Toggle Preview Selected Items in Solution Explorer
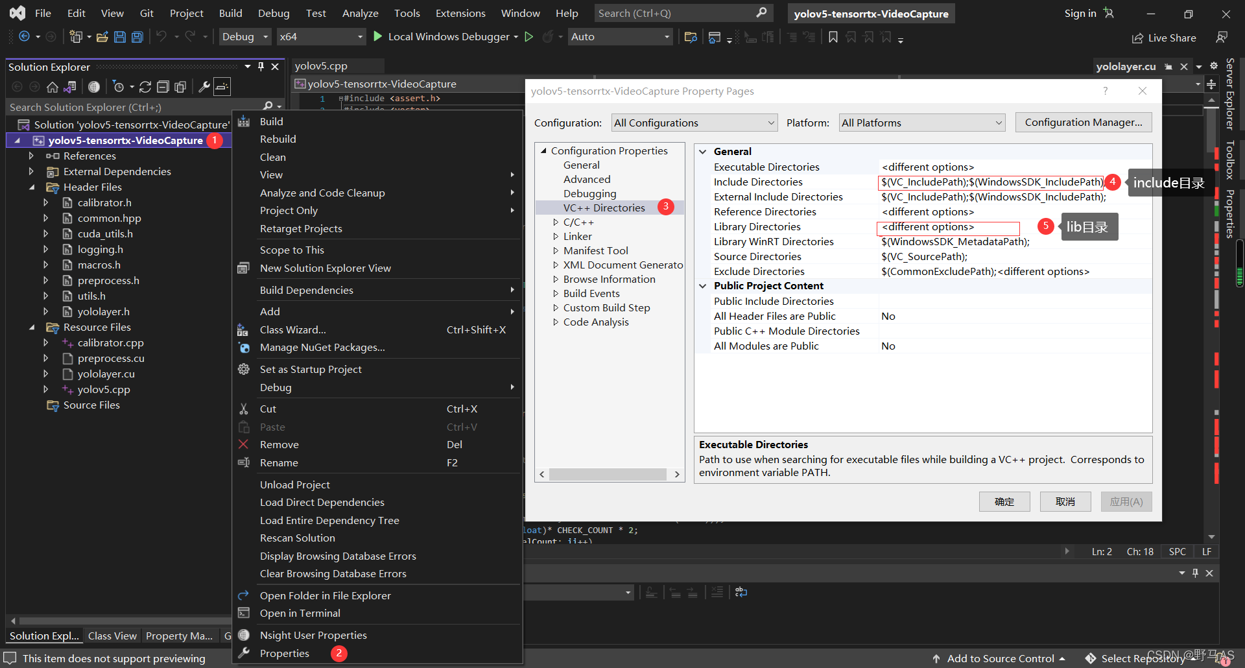Viewport: 1245px width, 668px height. (x=222, y=86)
